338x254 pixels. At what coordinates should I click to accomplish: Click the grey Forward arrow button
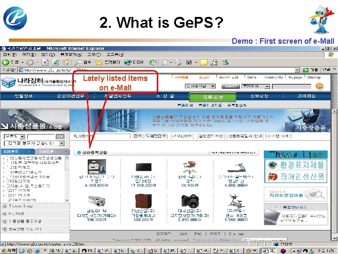pos(30,63)
